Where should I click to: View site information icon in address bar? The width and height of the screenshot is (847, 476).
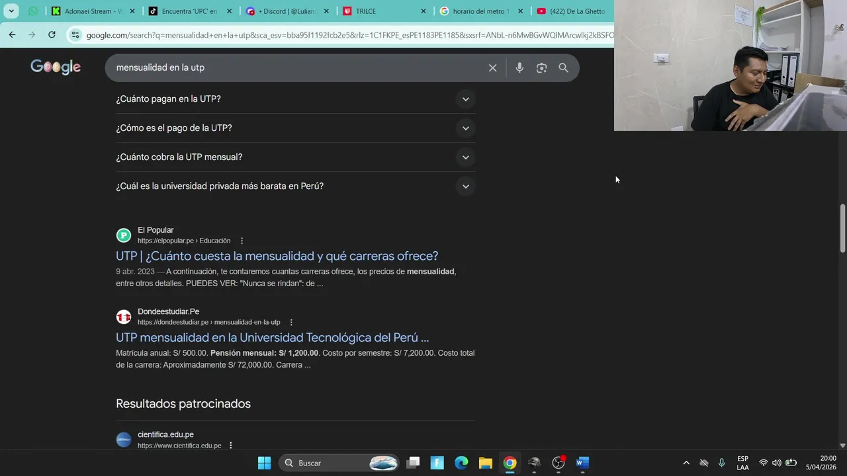(x=75, y=35)
